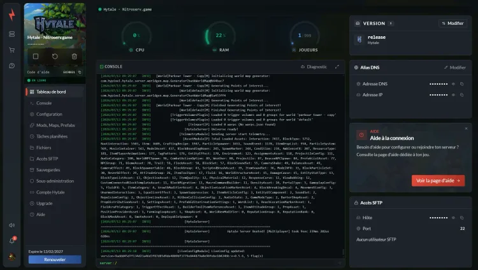Click the Diagnostic button in console header
This screenshot has width=478, height=270.
[314, 67]
